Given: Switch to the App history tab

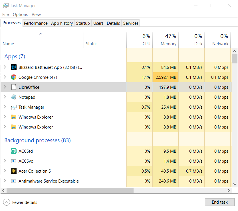Looking at the screenshot, I should 62,23.
